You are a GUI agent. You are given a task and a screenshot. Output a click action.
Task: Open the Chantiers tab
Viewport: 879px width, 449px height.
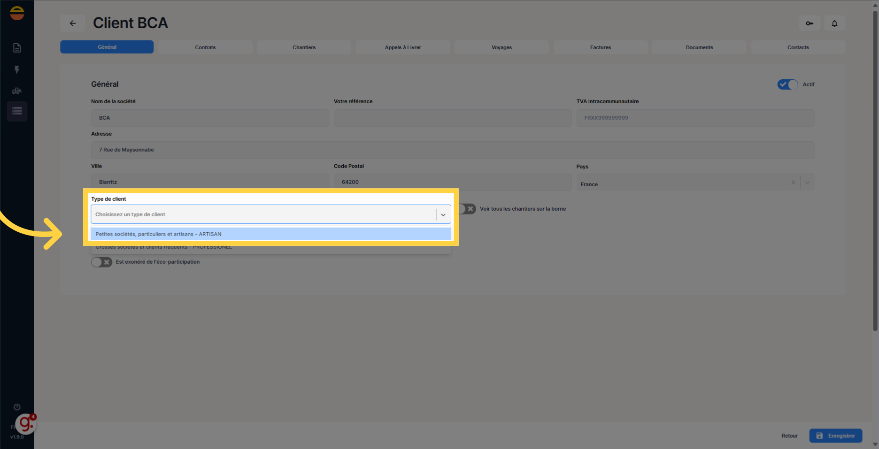point(304,47)
